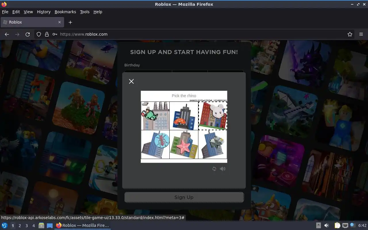View site security via the padlock icon
Screen dimensions: 368x230
click(47, 34)
